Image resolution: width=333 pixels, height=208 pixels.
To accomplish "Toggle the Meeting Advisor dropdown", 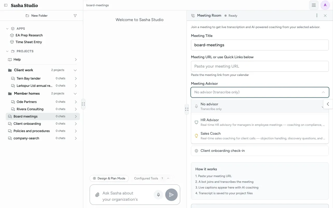I will pos(260,92).
